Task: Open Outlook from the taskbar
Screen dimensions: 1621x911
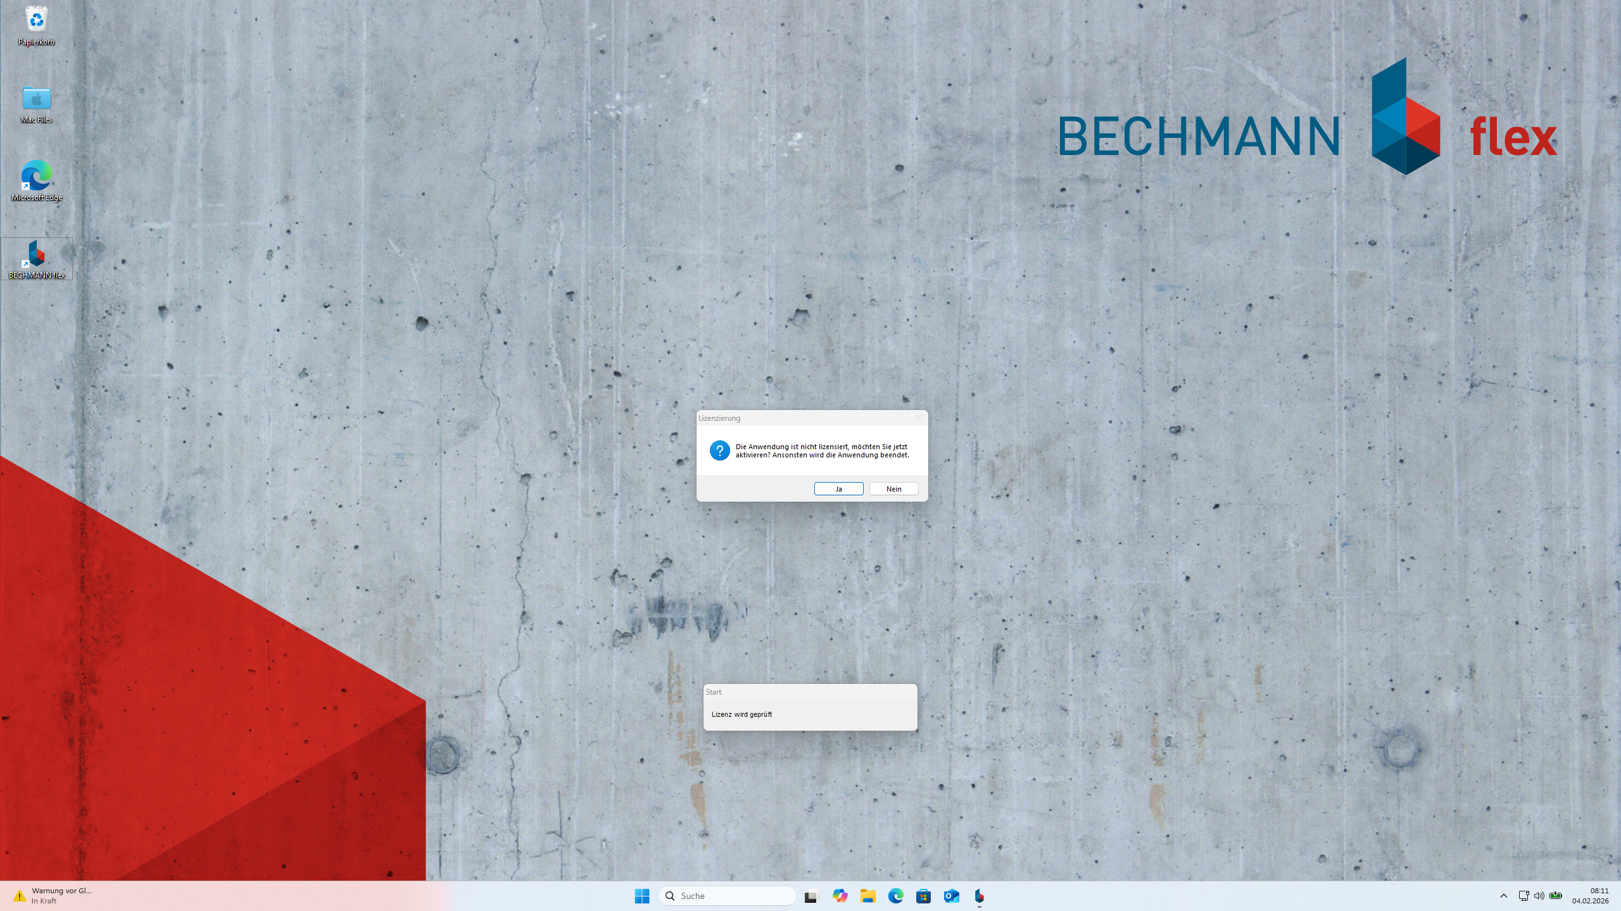Action: 951,896
